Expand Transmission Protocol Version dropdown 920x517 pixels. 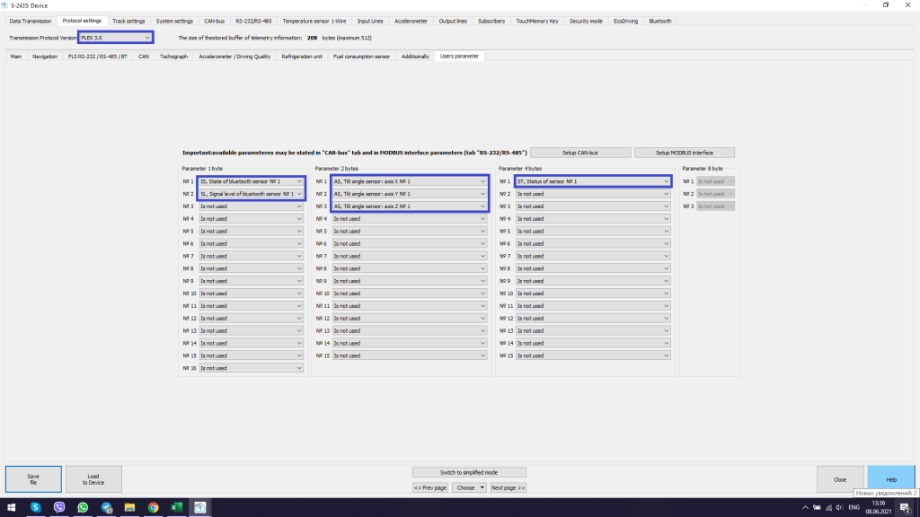click(116, 38)
